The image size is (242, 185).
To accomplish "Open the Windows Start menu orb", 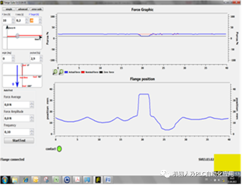I will coord(5,180).
